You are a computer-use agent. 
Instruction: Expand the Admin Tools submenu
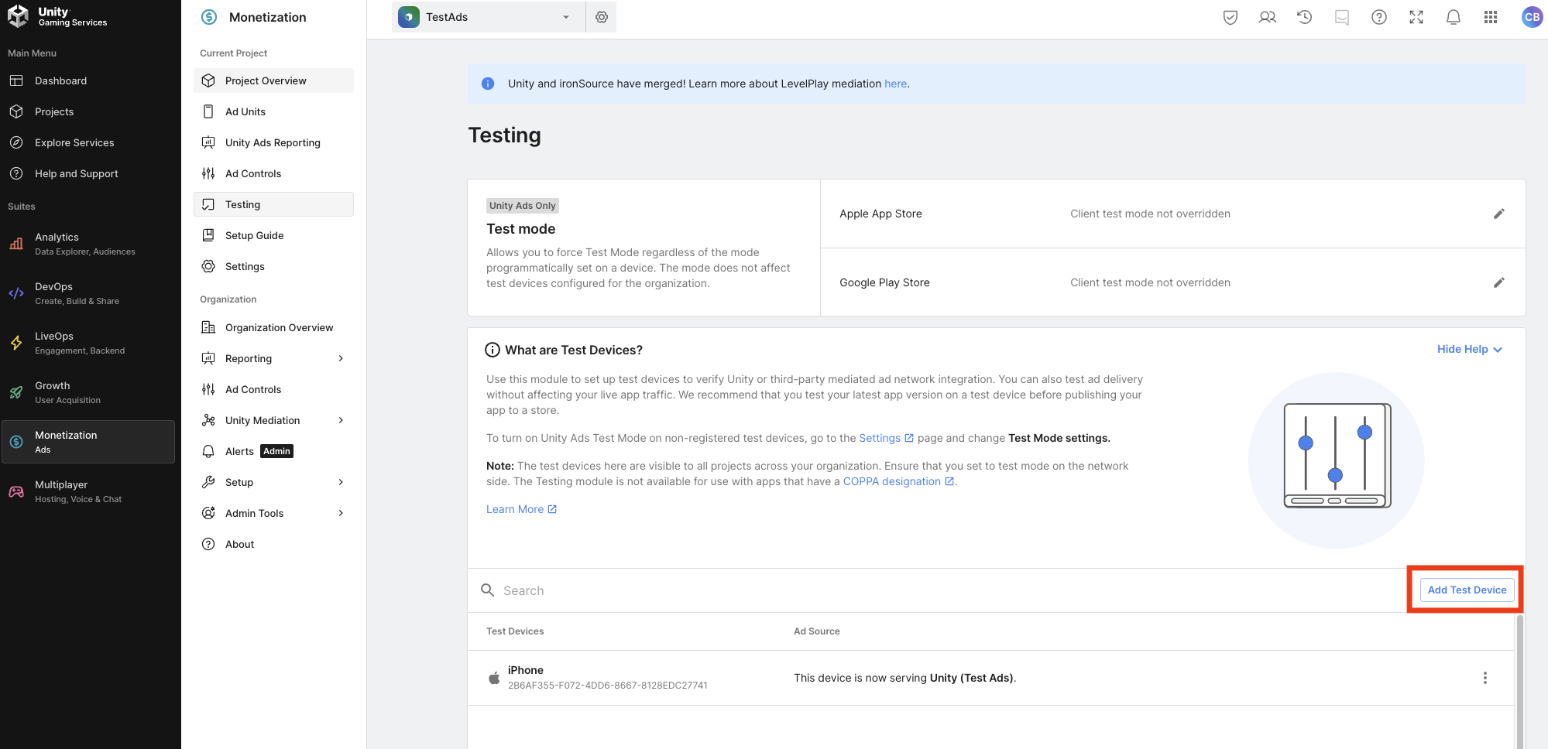pos(341,513)
